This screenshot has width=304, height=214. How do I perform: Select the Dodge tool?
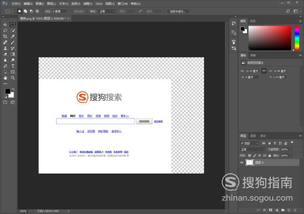[13, 60]
